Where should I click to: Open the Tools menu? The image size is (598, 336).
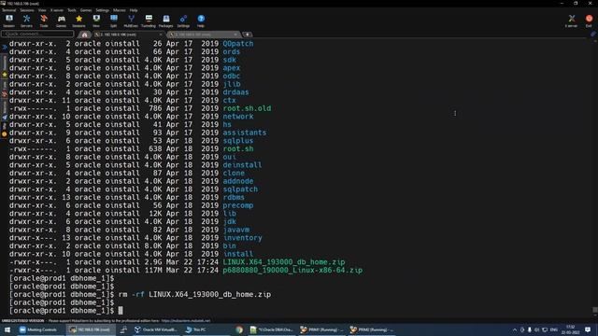(72, 10)
